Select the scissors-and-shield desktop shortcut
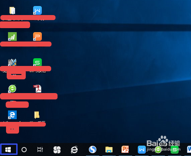 (x=12, y=62)
